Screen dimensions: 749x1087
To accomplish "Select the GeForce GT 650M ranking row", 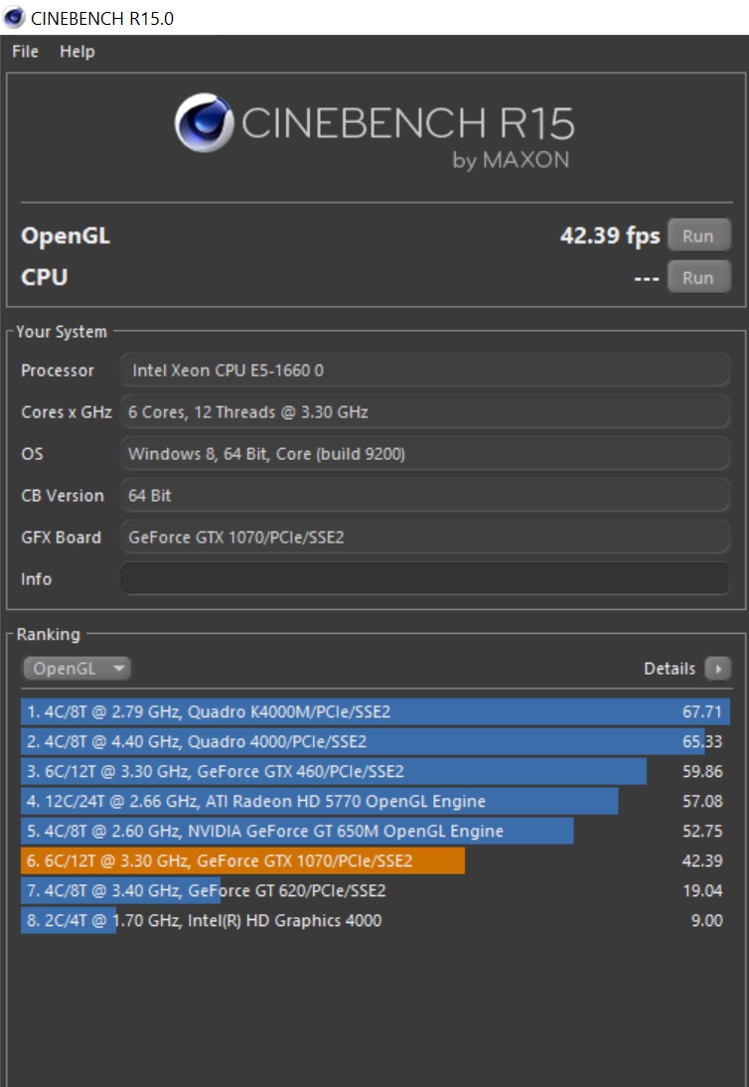I will [x=374, y=831].
